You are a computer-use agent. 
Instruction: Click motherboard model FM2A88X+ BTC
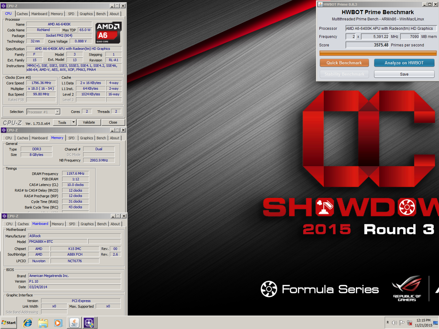point(58,241)
